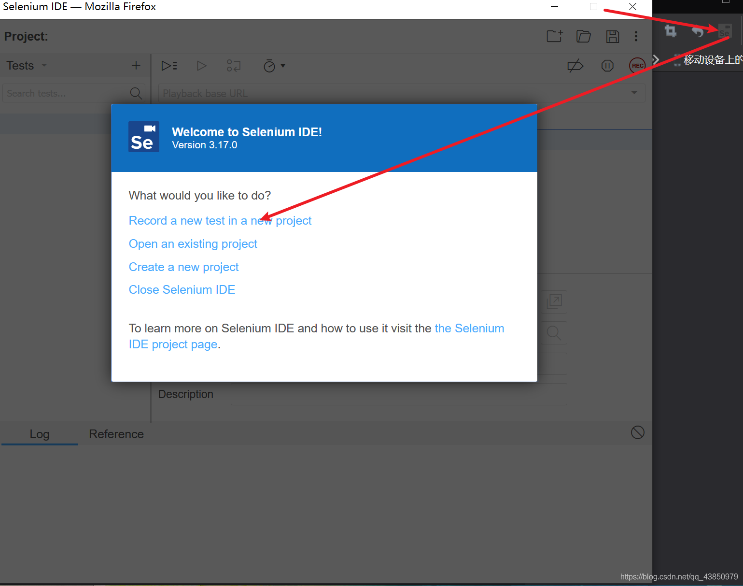Close the Selenium IDE window
This screenshot has width=743, height=586.
pyautogui.click(x=632, y=7)
